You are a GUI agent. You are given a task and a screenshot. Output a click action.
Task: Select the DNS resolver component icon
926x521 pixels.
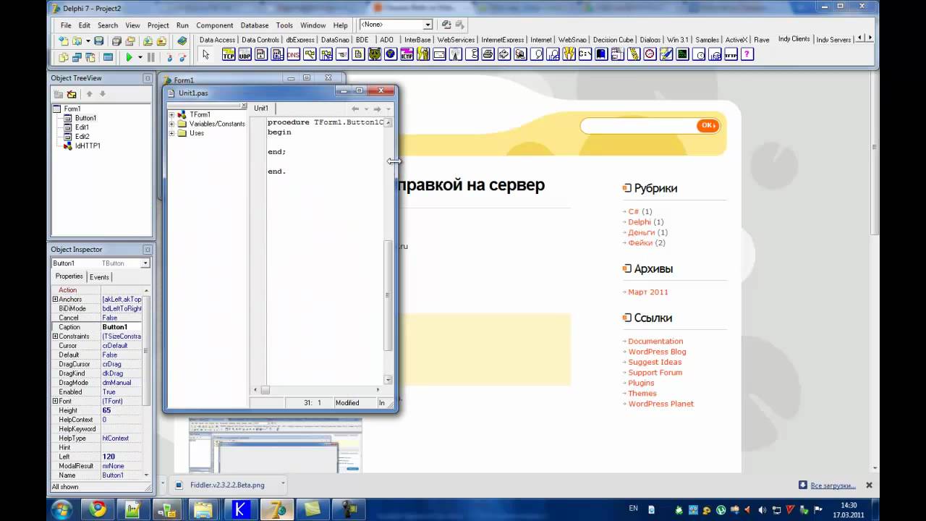(293, 54)
